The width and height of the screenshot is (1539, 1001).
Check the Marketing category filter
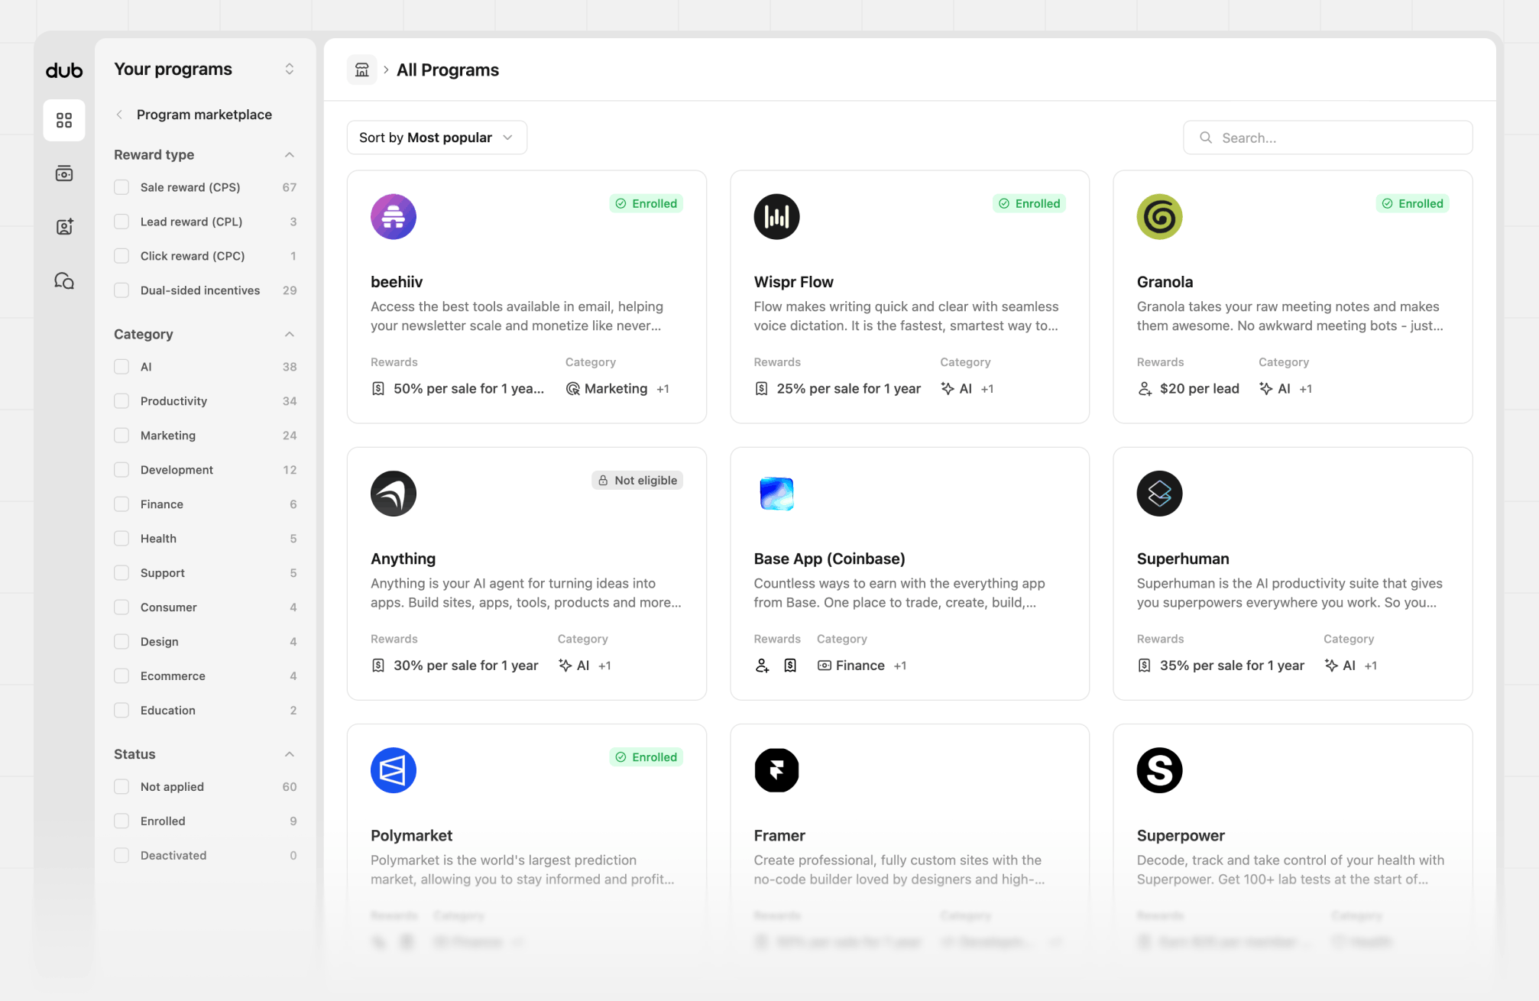coord(122,436)
